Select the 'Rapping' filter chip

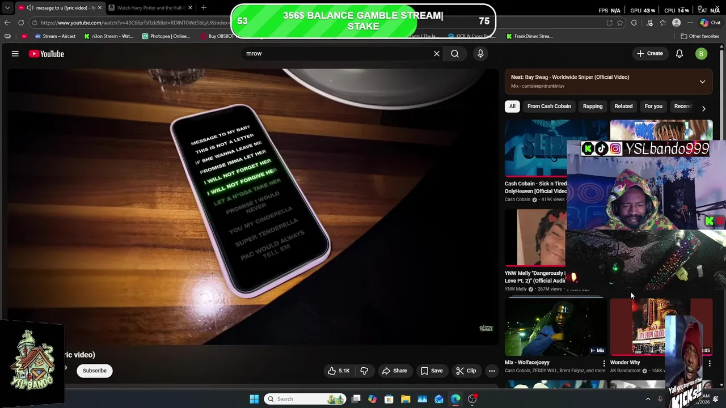point(593,107)
